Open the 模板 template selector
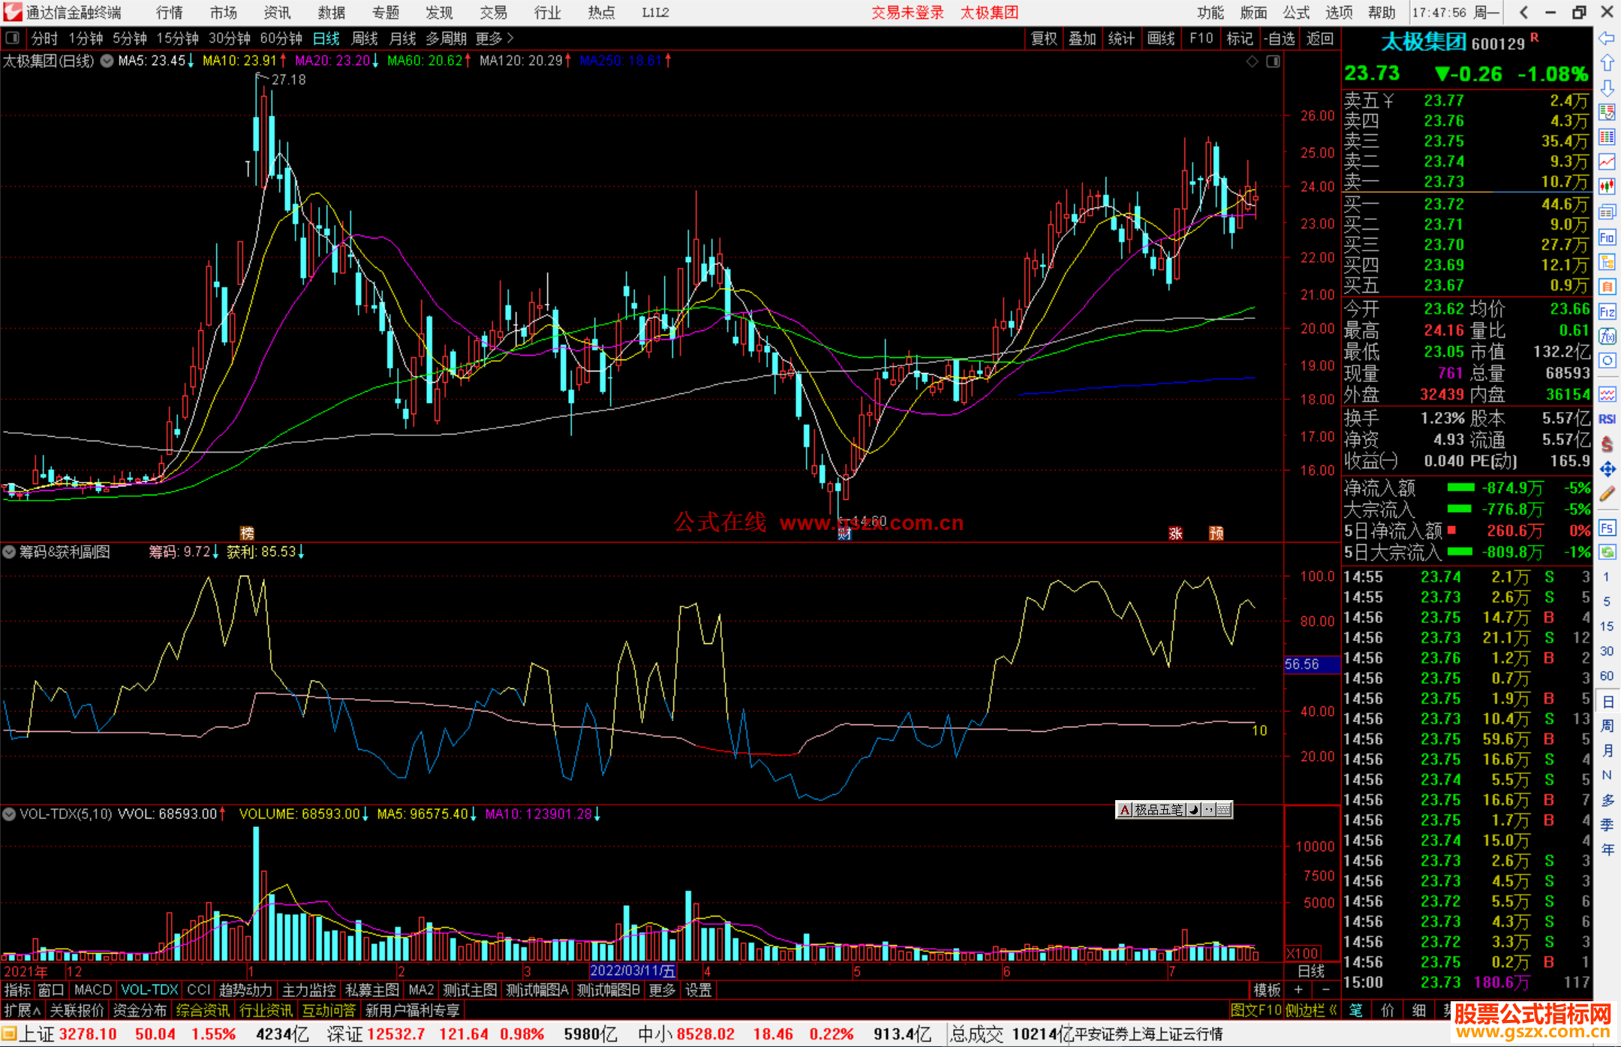The height and width of the screenshot is (1047, 1621). coord(1268,990)
